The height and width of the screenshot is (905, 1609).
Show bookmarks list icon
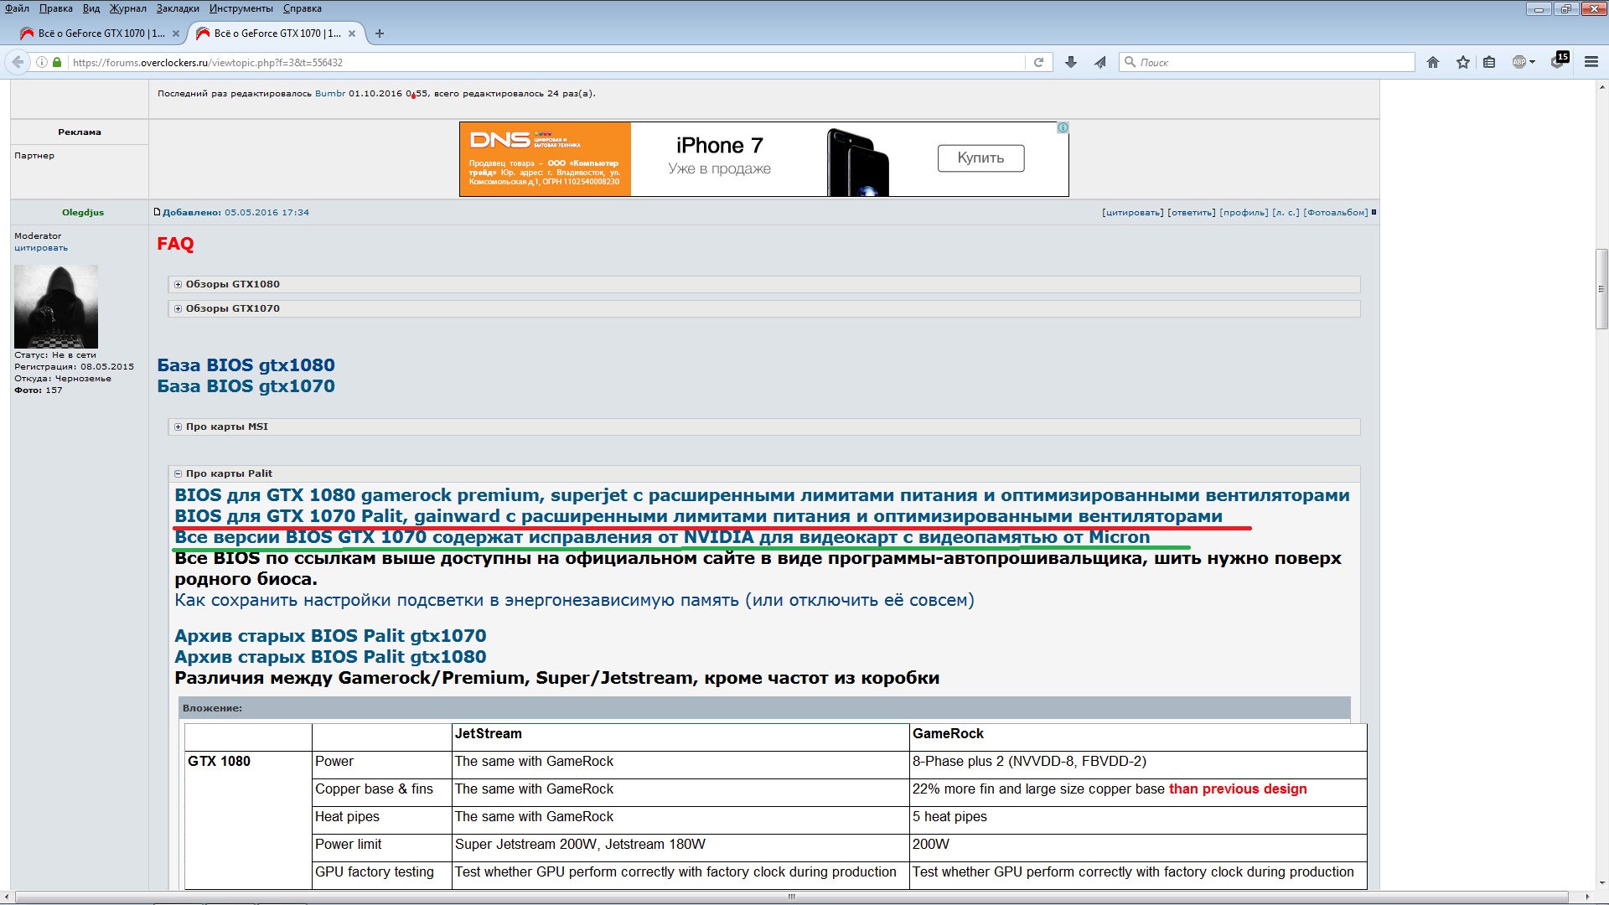coord(1489,62)
